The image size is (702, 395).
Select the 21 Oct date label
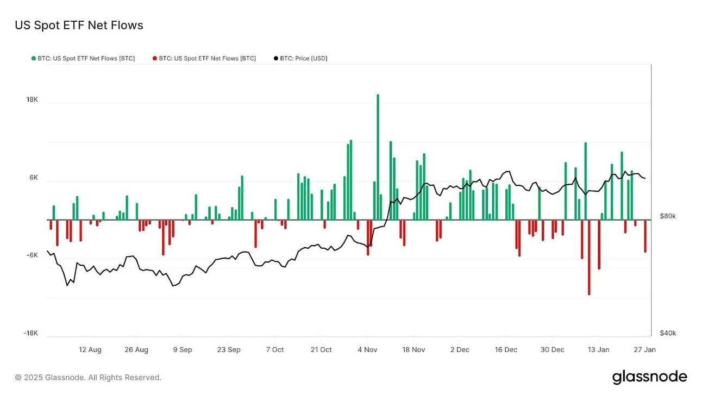point(321,350)
